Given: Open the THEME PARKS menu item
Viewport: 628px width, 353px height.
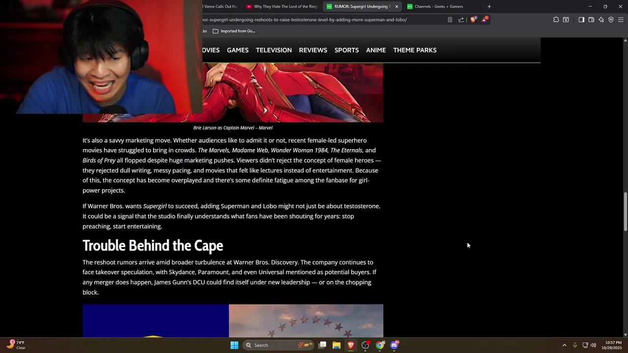Looking at the screenshot, I should 415,50.
